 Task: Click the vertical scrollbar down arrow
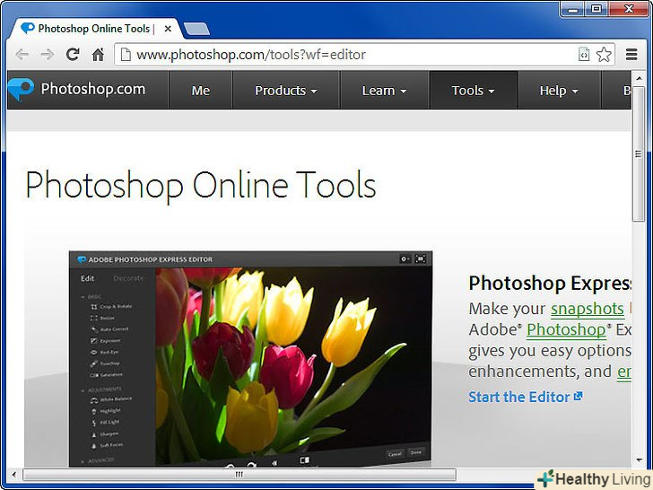pyautogui.click(x=639, y=459)
